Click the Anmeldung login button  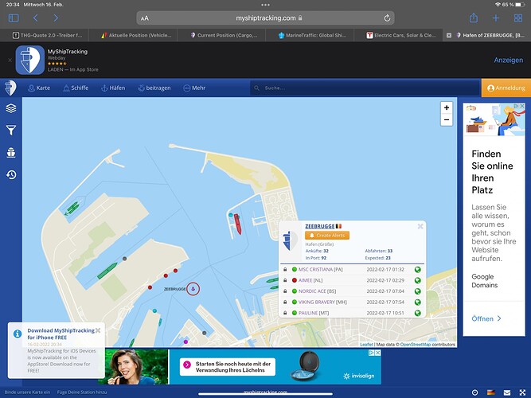click(x=506, y=88)
